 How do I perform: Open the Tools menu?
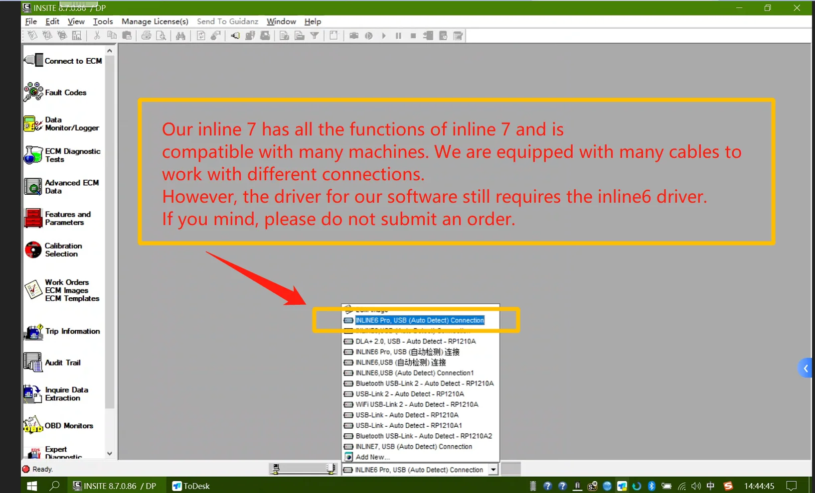click(x=103, y=21)
